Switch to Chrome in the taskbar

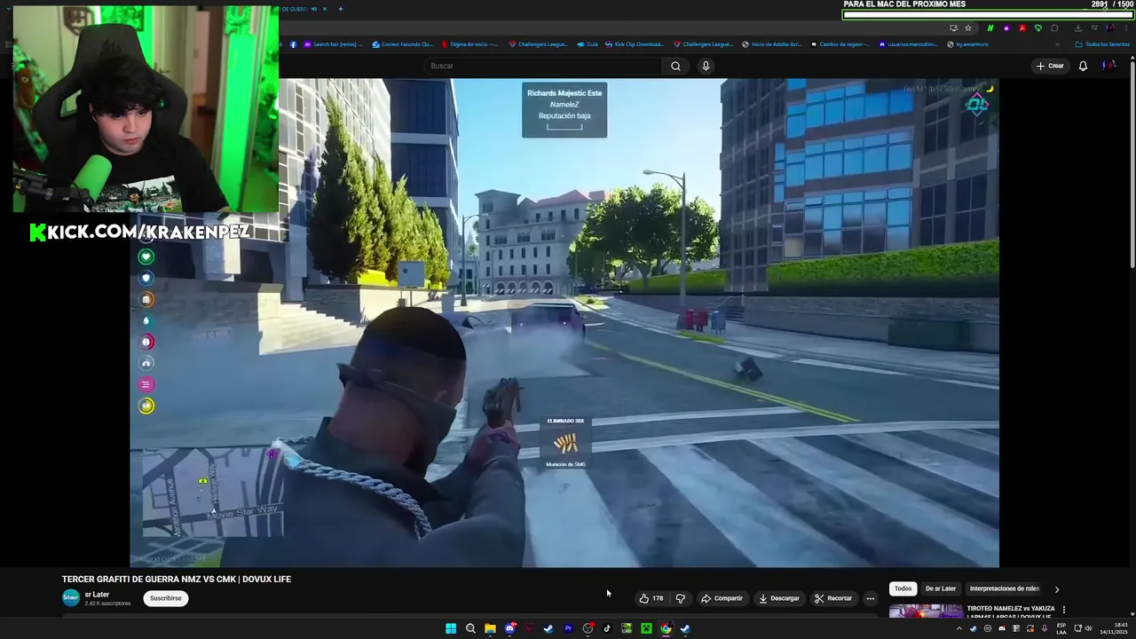click(x=666, y=628)
